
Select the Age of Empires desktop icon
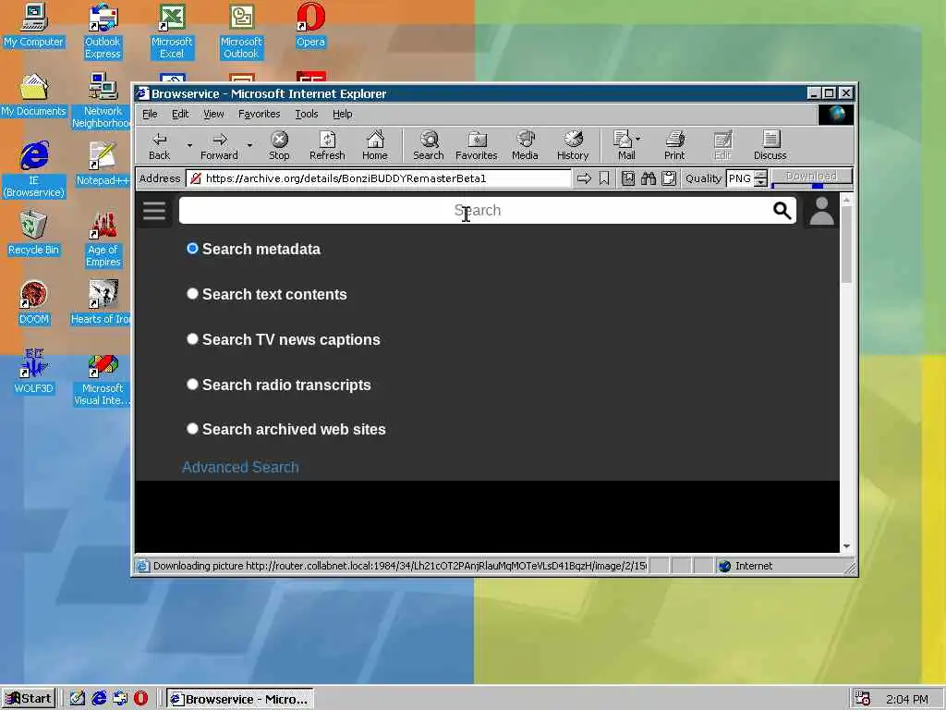pos(103,239)
